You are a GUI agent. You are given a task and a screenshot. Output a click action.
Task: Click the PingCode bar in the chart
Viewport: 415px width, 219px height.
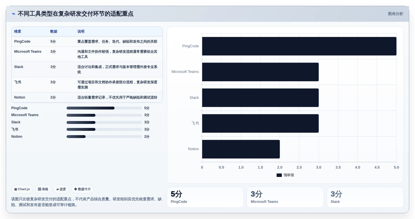click(299, 46)
